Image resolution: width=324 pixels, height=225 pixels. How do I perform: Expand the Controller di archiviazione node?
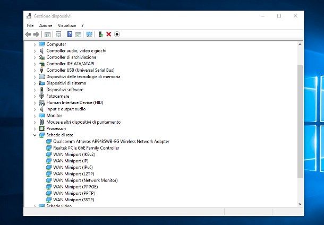pyautogui.click(x=35, y=57)
